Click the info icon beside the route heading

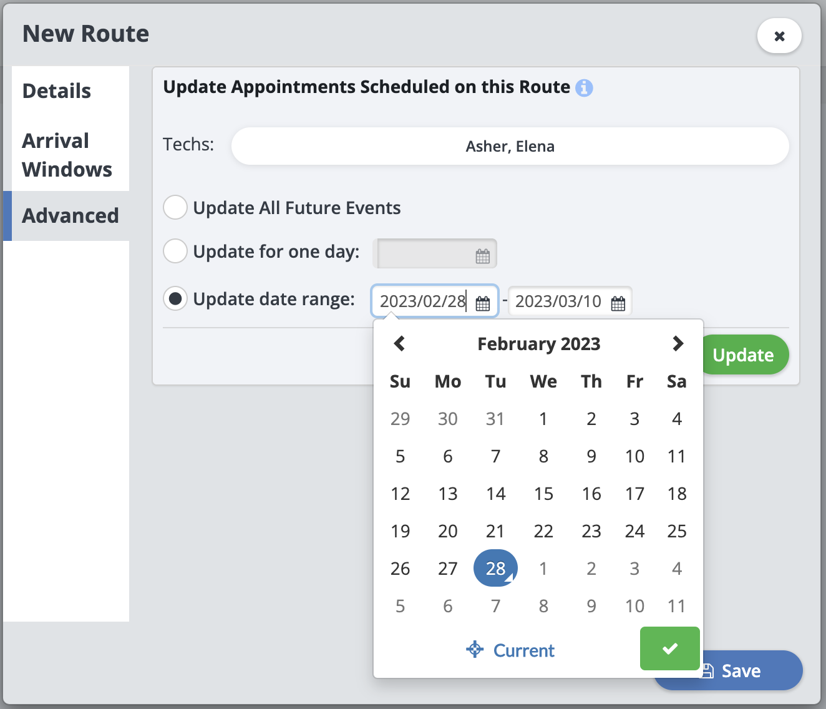[584, 88]
